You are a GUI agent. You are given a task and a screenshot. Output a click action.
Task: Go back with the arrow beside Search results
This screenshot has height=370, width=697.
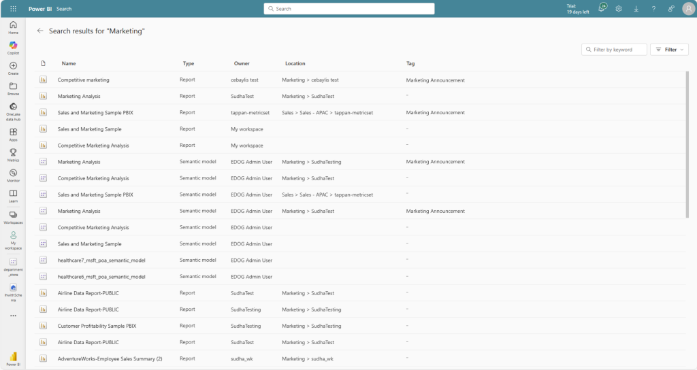40,31
